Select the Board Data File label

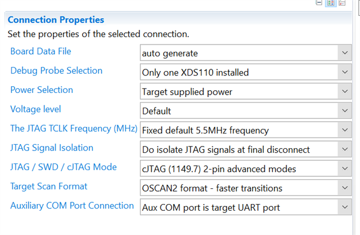point(40,52)
